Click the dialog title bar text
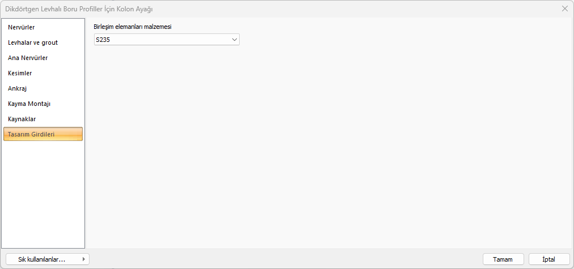Screen dimensions: 574x269 pos(79,8)
